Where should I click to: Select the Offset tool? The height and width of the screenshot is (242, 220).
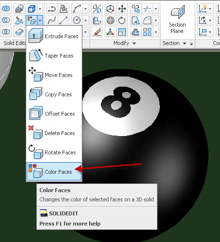(x=136, y=31)
